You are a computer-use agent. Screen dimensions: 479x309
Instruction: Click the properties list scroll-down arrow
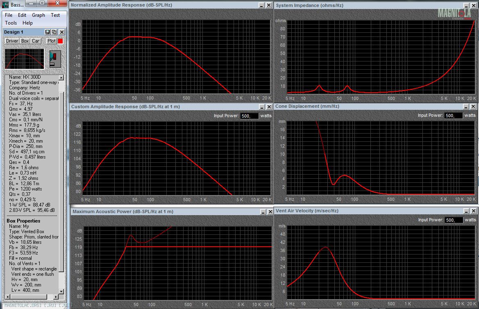point(61,291)
